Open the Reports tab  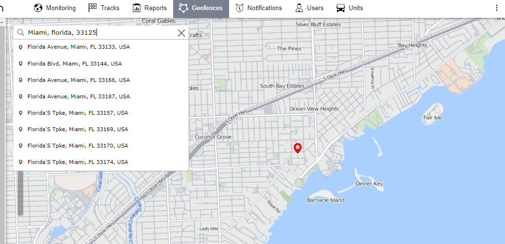point(150,8)
